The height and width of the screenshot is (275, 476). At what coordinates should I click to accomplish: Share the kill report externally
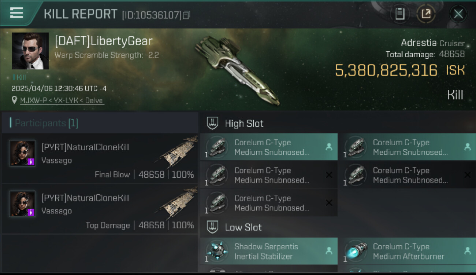pyautogui.click(x=426, y=14)
